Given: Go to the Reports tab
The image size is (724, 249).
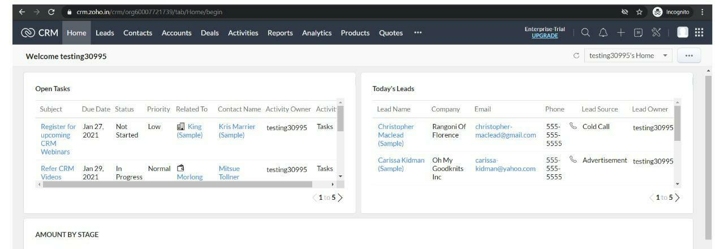Looking at the screenshot, I should (280, 33).
